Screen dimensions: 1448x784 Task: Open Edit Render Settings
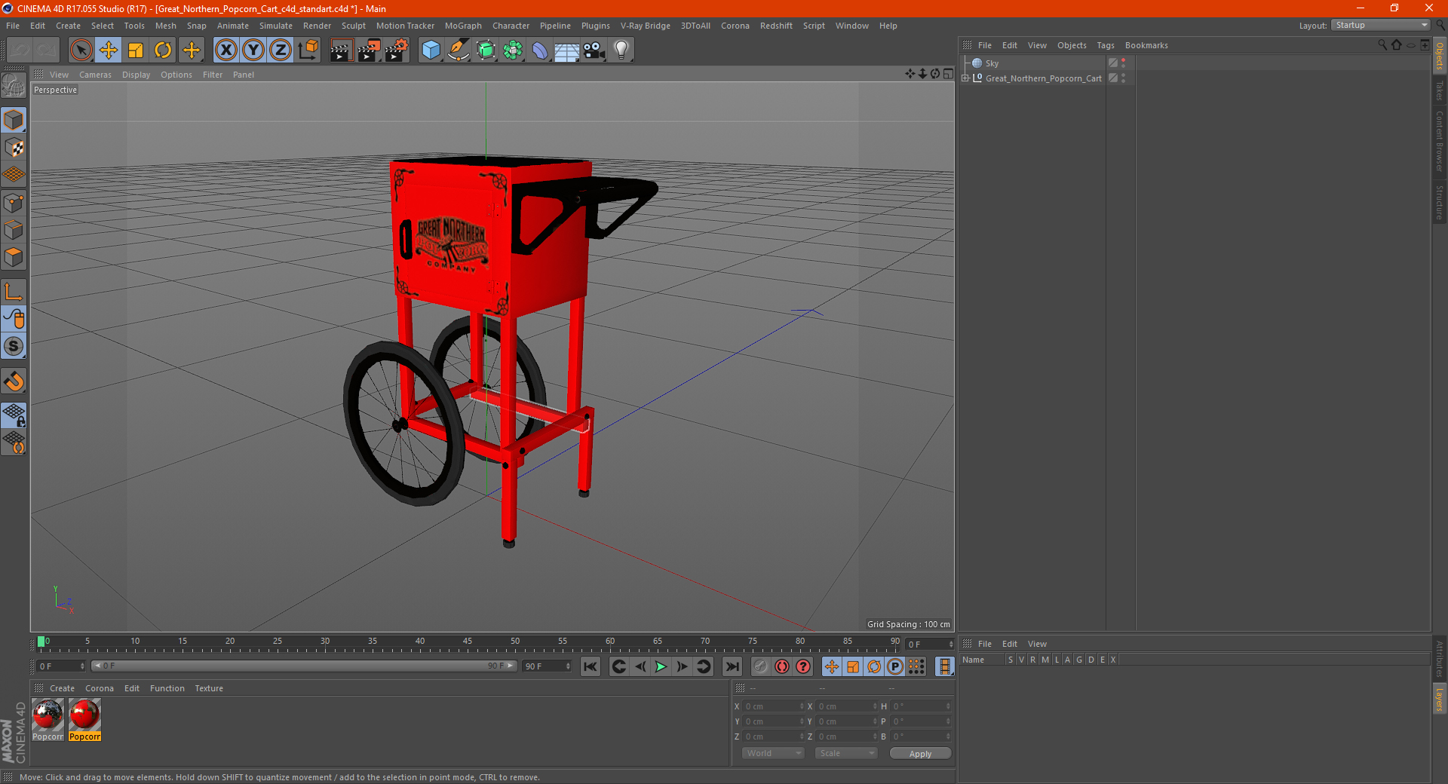click(397, 51)
